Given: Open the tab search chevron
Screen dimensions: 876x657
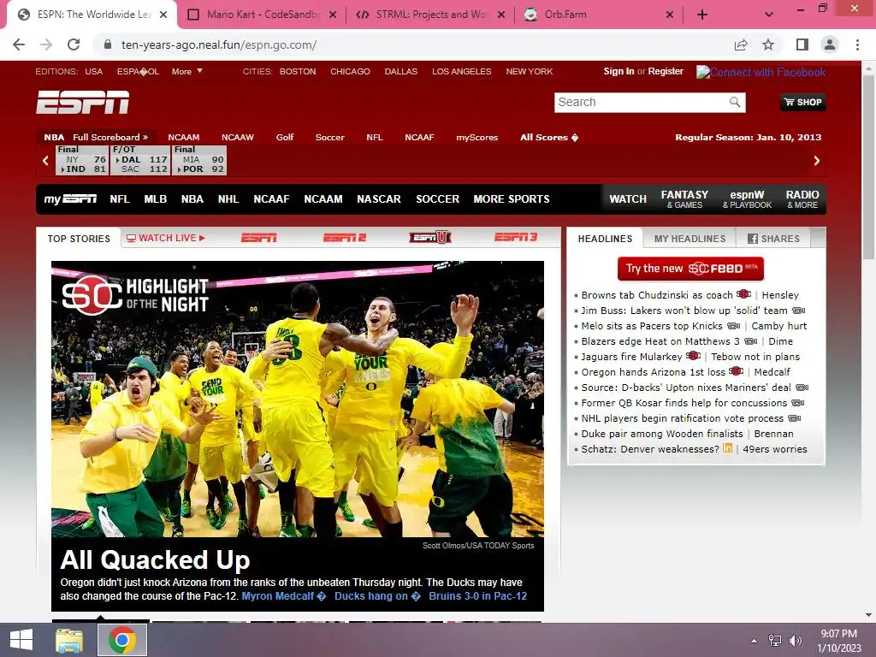Looking at the screenshot, I should [769, 15].
